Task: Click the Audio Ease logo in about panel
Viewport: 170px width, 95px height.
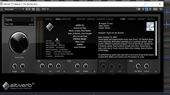Action: point(50,27)
